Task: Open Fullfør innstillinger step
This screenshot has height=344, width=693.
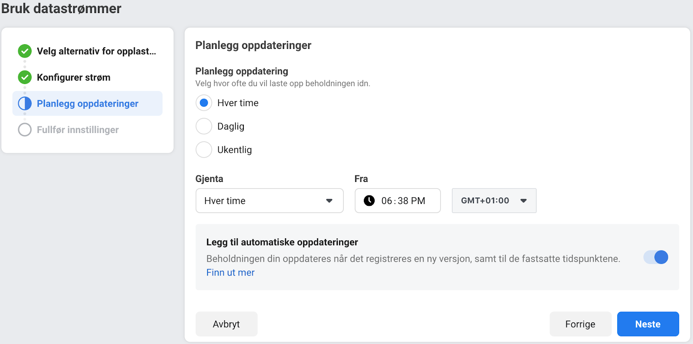Action: click(x=78, y=130)
